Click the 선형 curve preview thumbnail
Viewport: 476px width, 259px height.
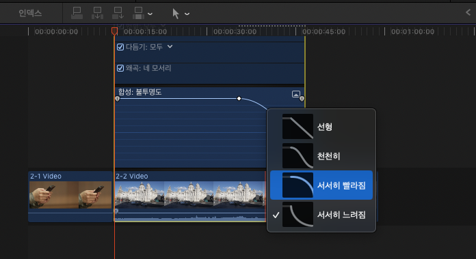coord(297,127)
